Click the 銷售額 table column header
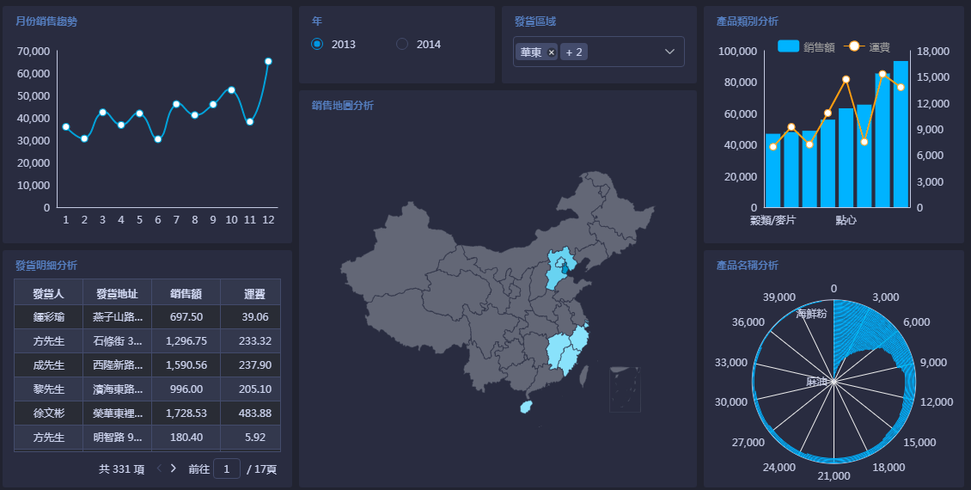This screenshot has height=490, width=971. (x=186, y=293)
